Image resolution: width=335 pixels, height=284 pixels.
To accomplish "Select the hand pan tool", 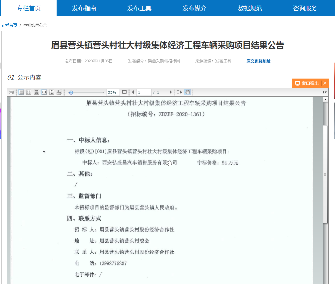I will pos(187,92).
